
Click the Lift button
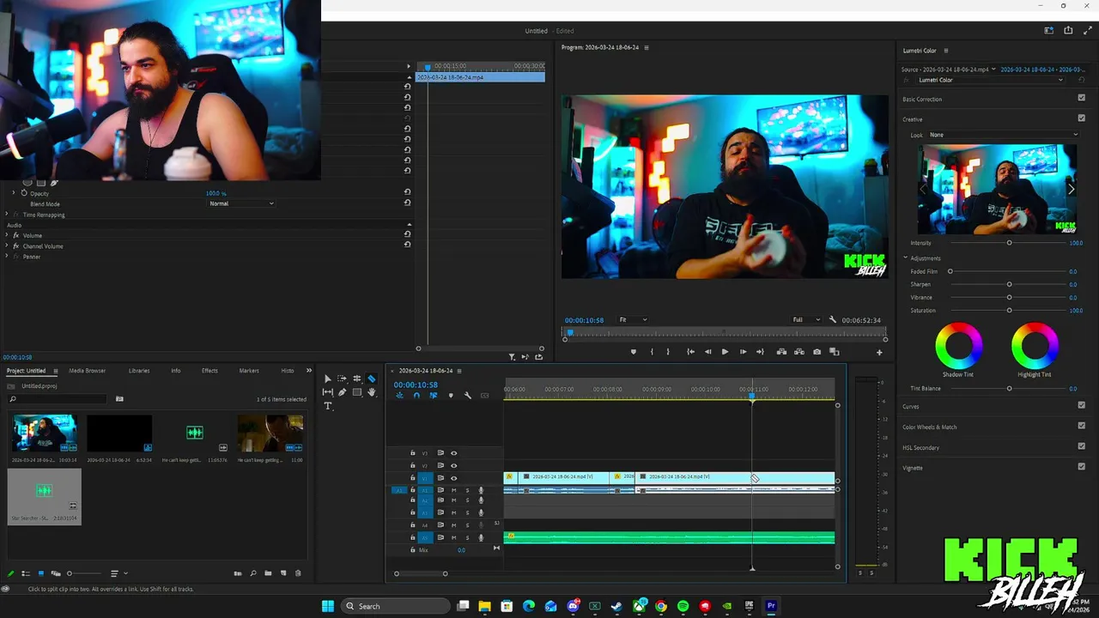click(781, 352)
